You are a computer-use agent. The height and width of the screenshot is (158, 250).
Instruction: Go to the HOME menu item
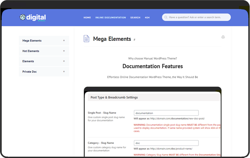point(87,17)
